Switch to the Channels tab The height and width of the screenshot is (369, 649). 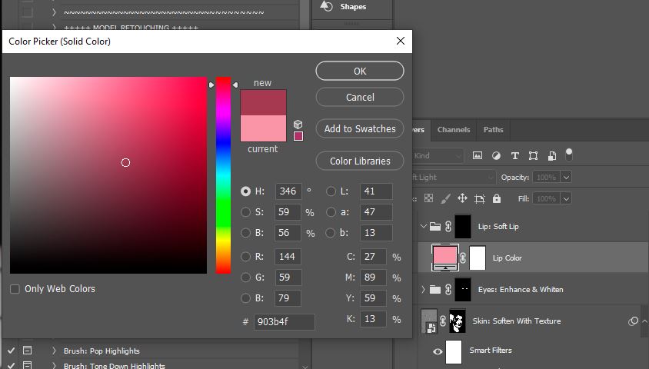click(x=454, y=130)
